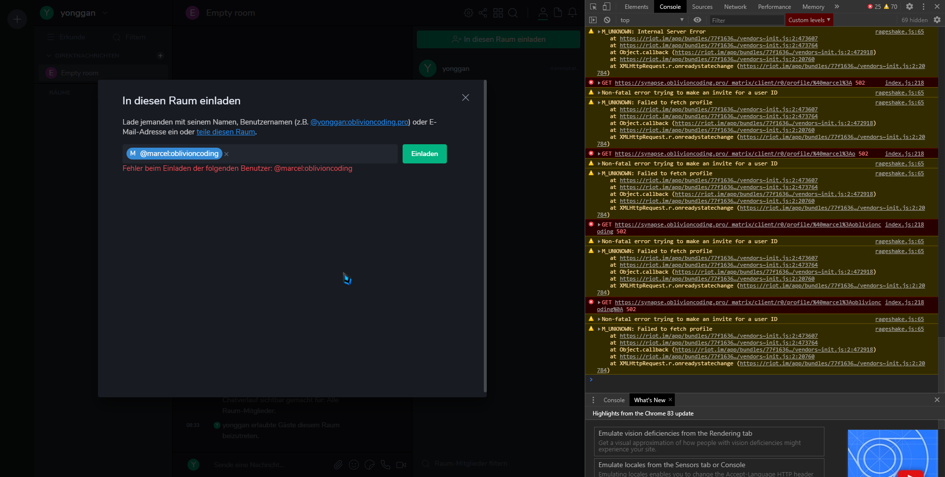Switch to the Network tab
Screen dimensions: 945x477
point(735,6)
